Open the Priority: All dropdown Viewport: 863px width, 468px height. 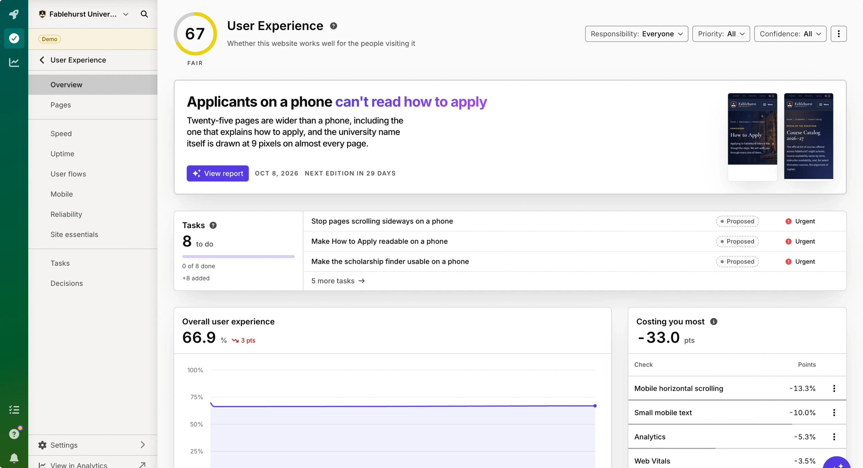coord(721,34)
